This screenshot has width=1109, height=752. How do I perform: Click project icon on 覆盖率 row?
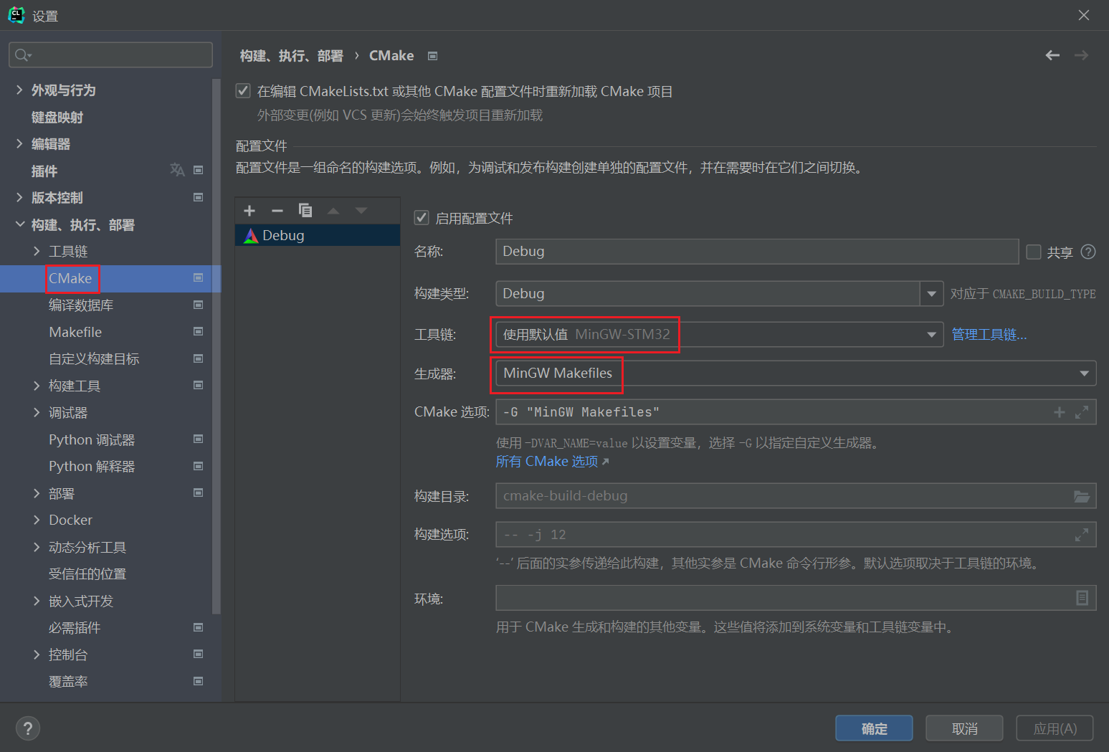click(x=199, y=681)
